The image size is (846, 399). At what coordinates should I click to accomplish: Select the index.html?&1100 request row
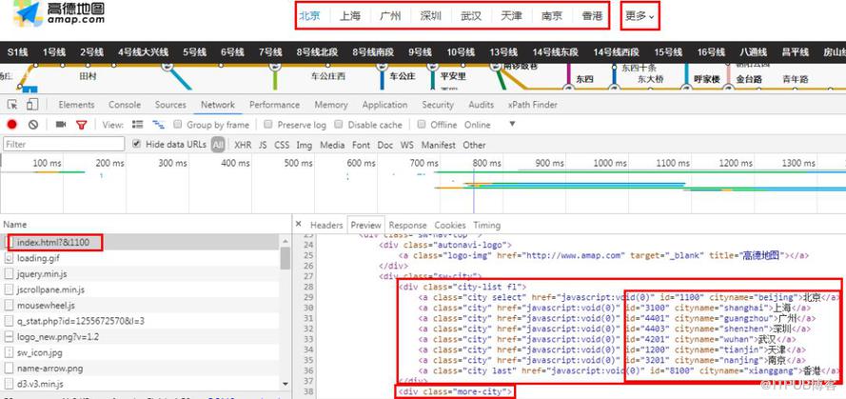(x=59, y=242)
